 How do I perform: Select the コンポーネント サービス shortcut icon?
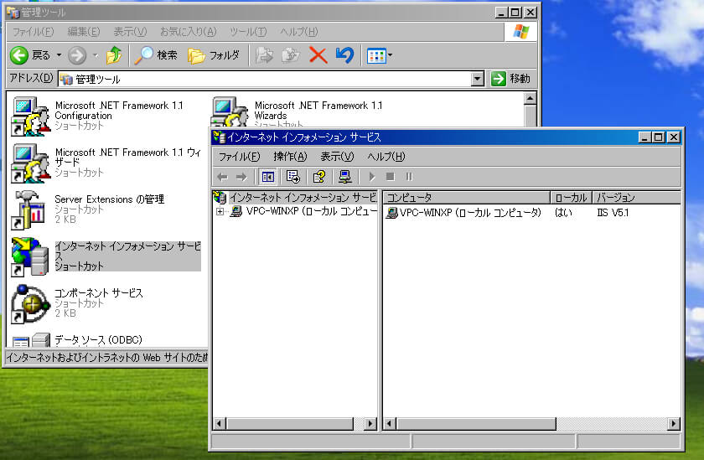30,303
